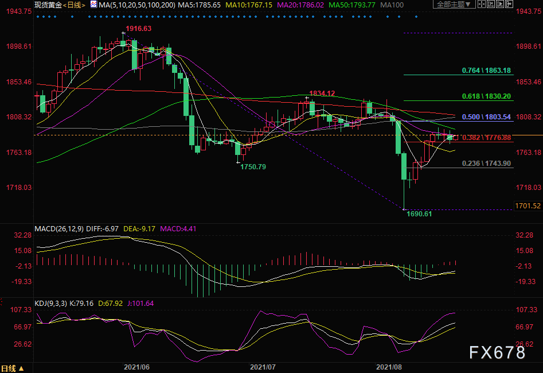Click MA20:1786.02 value
Image resolution: width=543 pixels, height=373 pixels.
pyautogui.click(x=300, y=5)
